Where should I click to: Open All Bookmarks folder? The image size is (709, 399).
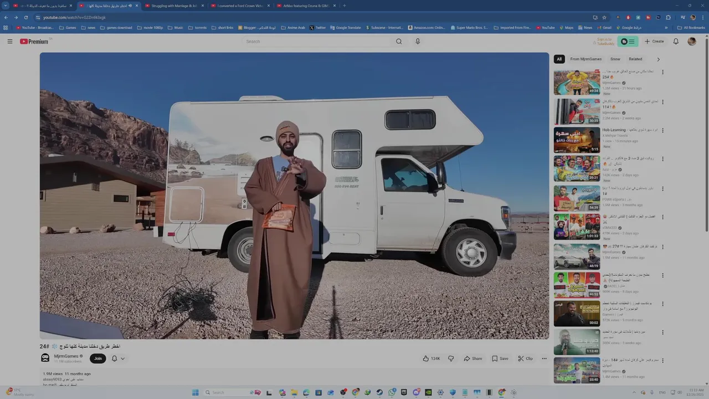691,27
